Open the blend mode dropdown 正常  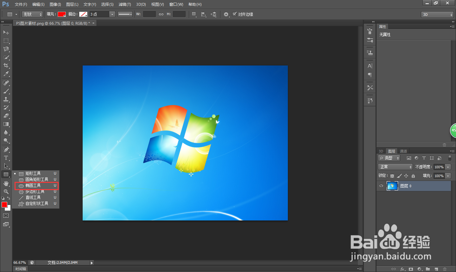(x=395, y=167)
